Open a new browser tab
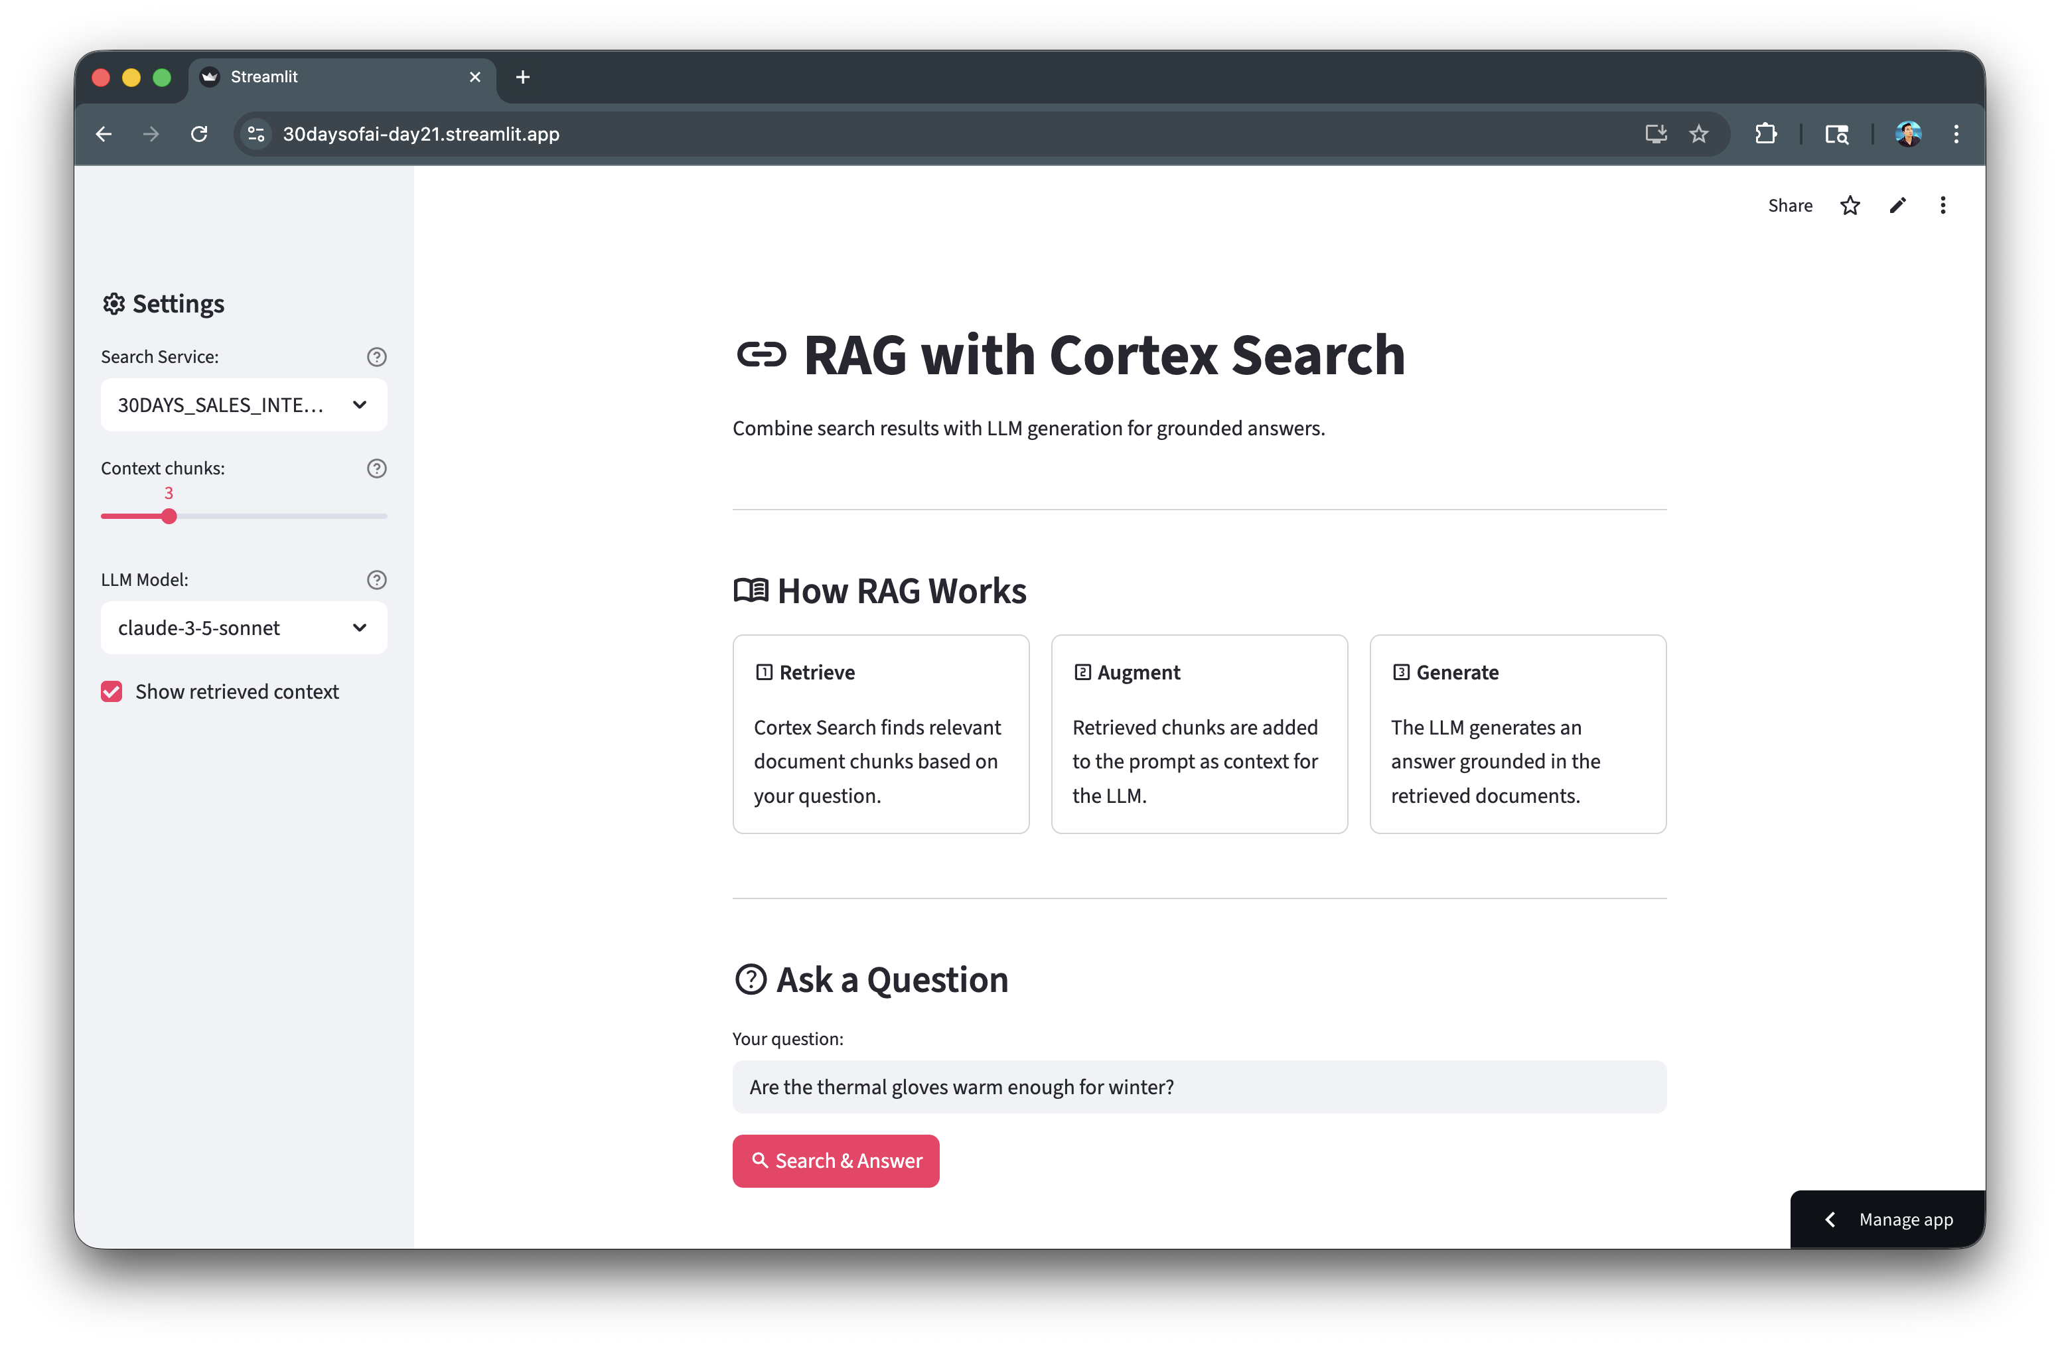Screen dimensions: 2060x1347 point(523,77)
